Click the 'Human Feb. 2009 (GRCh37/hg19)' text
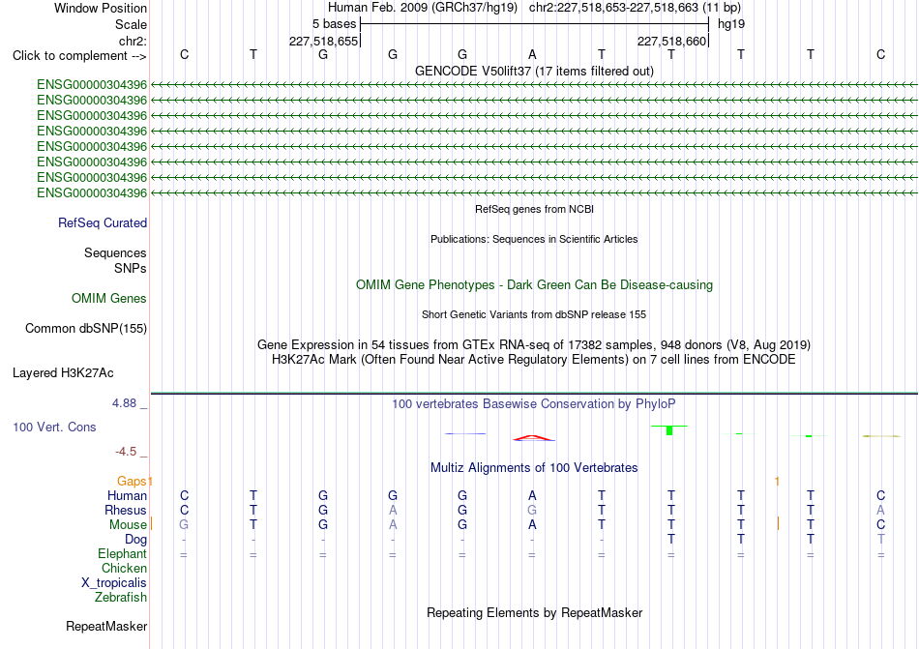Screen dimensions: 919x649 [423, 8]
